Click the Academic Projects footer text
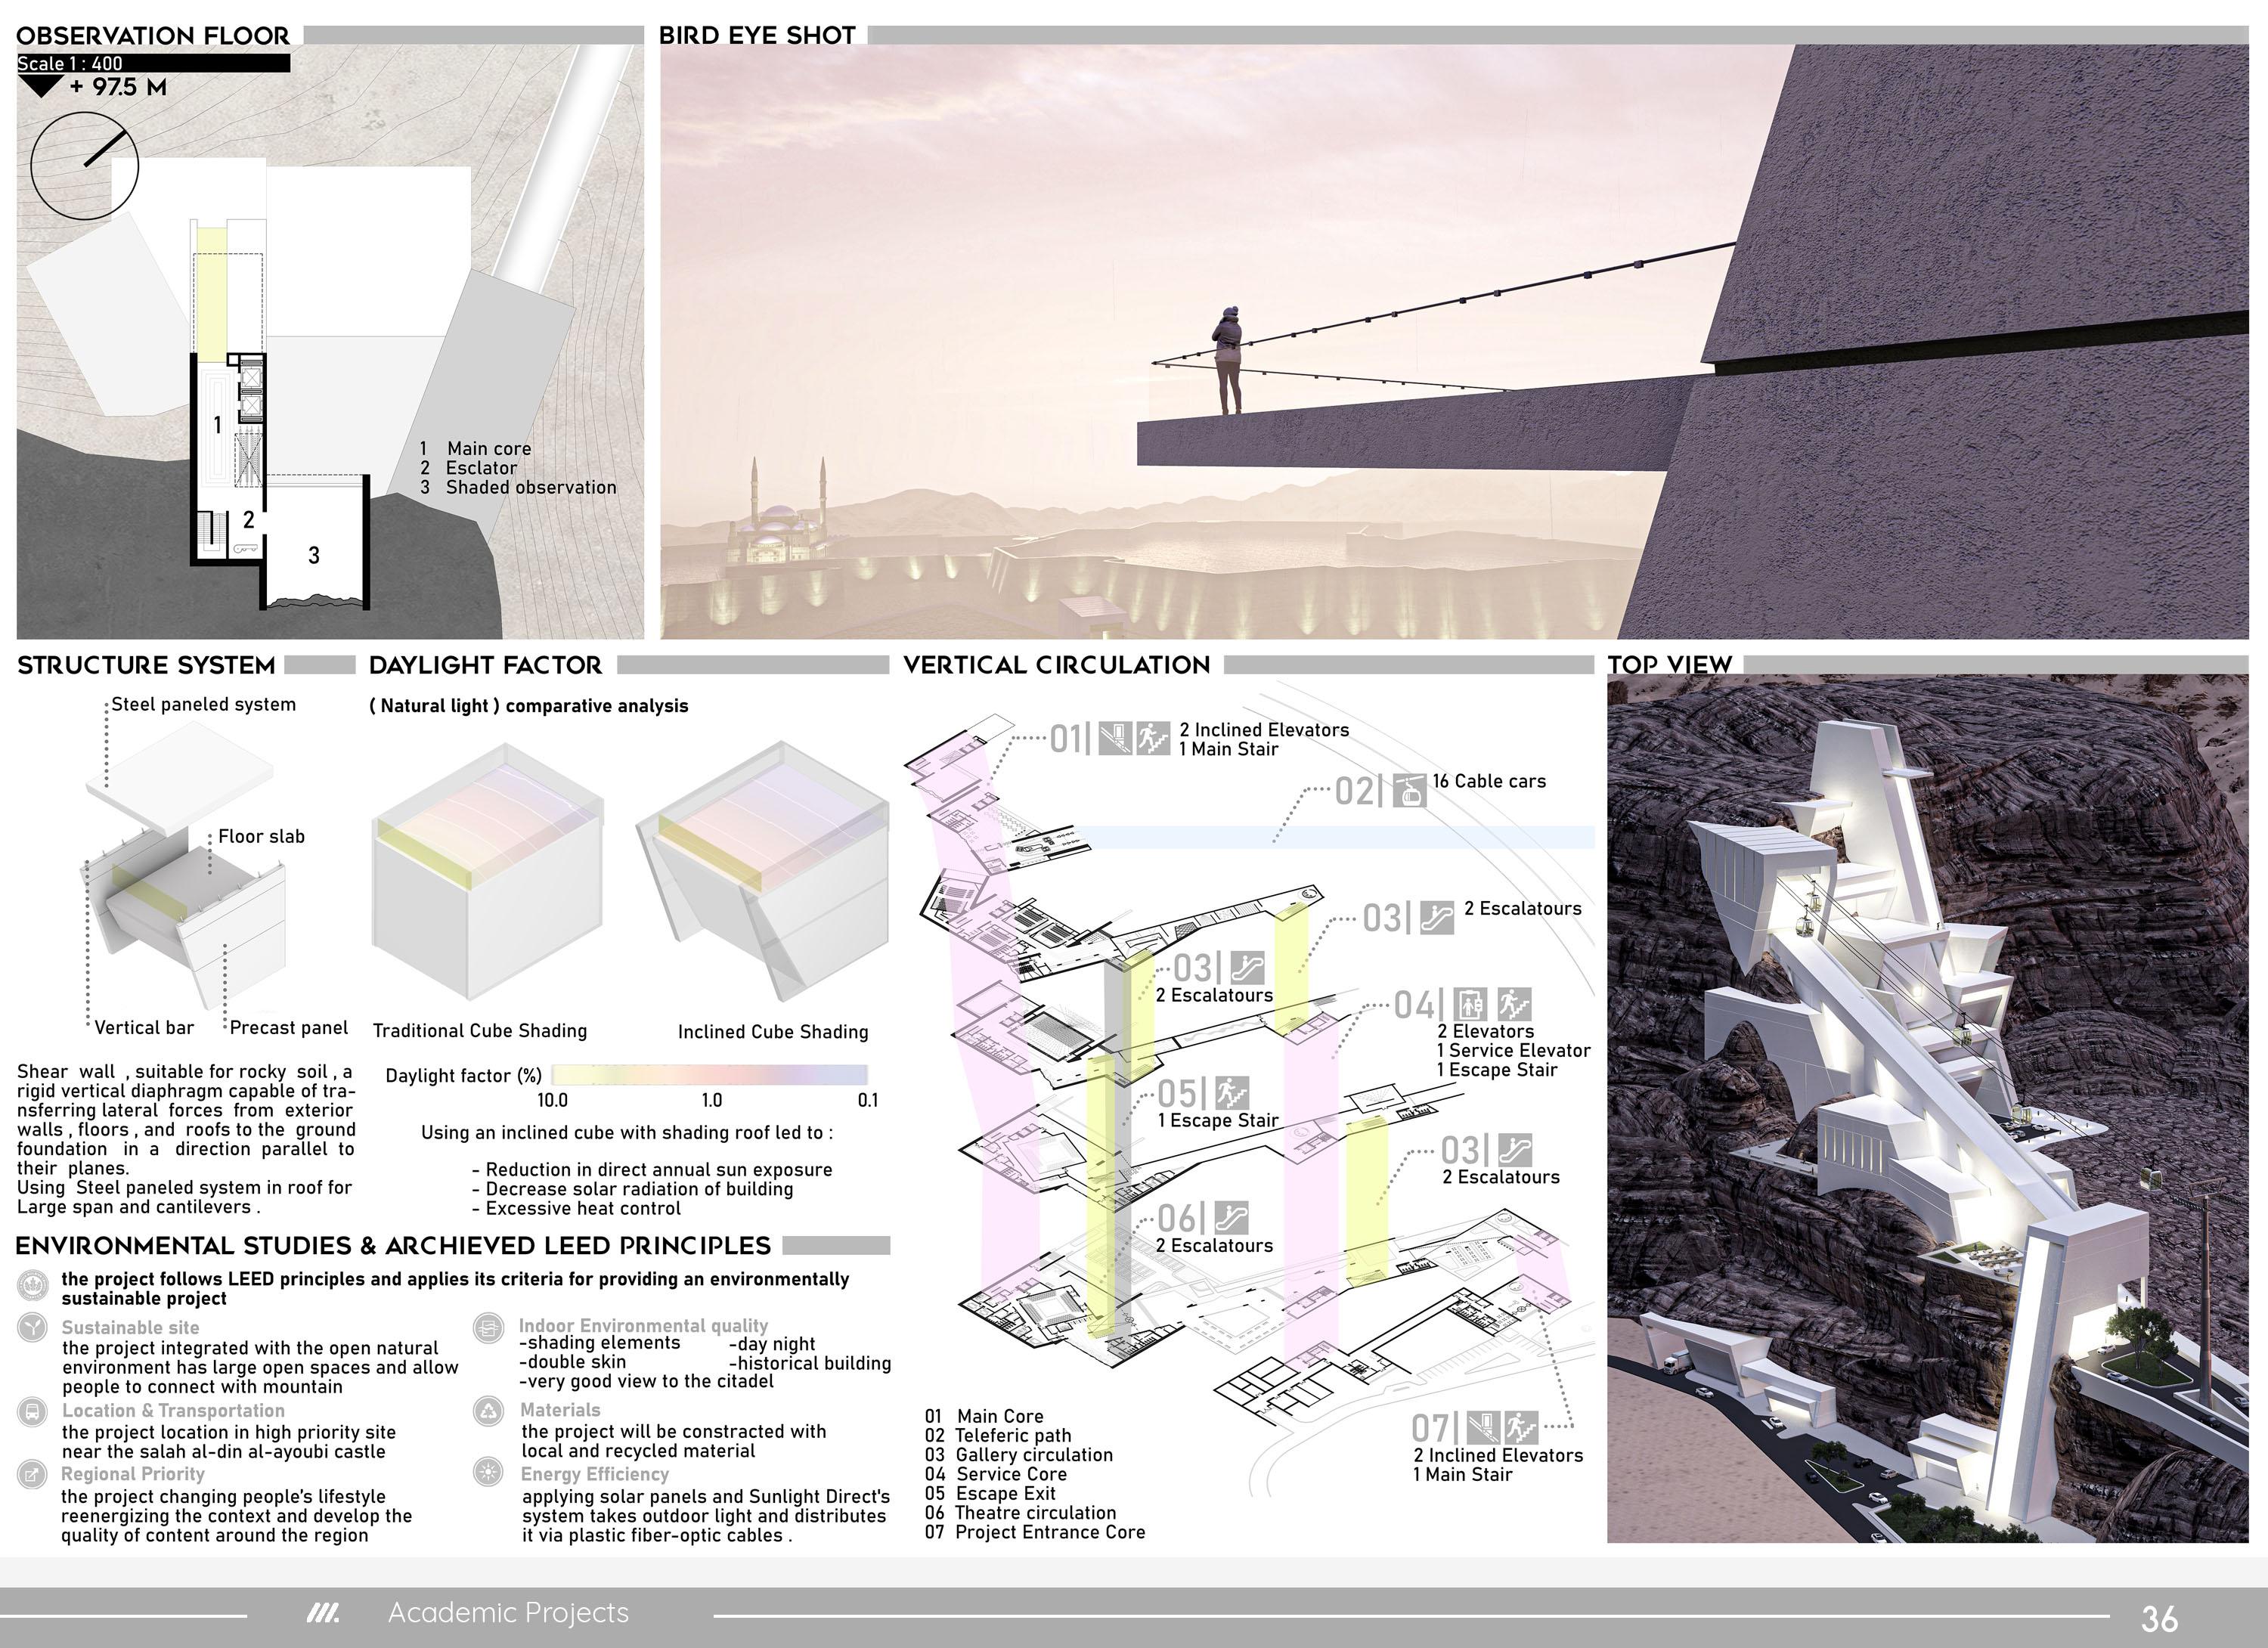Screen dimensions: 2268x1648 [x=508, y=1613]
